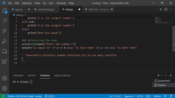This screenshot has height=98, width=175.
Task: Split the editor to the right
Action: coord(166,10)
